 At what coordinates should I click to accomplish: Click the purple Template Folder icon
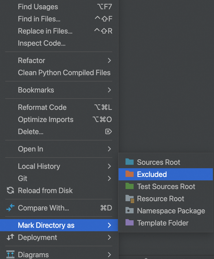pos(129,223)
